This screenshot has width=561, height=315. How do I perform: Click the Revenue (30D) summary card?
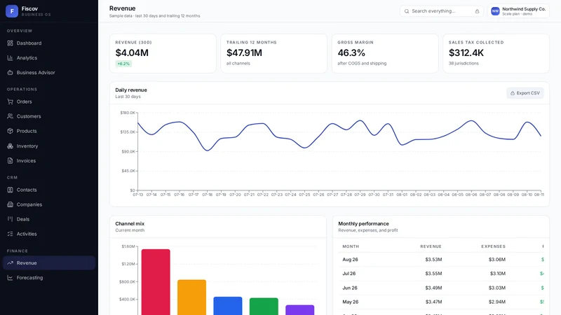[163, 54]
